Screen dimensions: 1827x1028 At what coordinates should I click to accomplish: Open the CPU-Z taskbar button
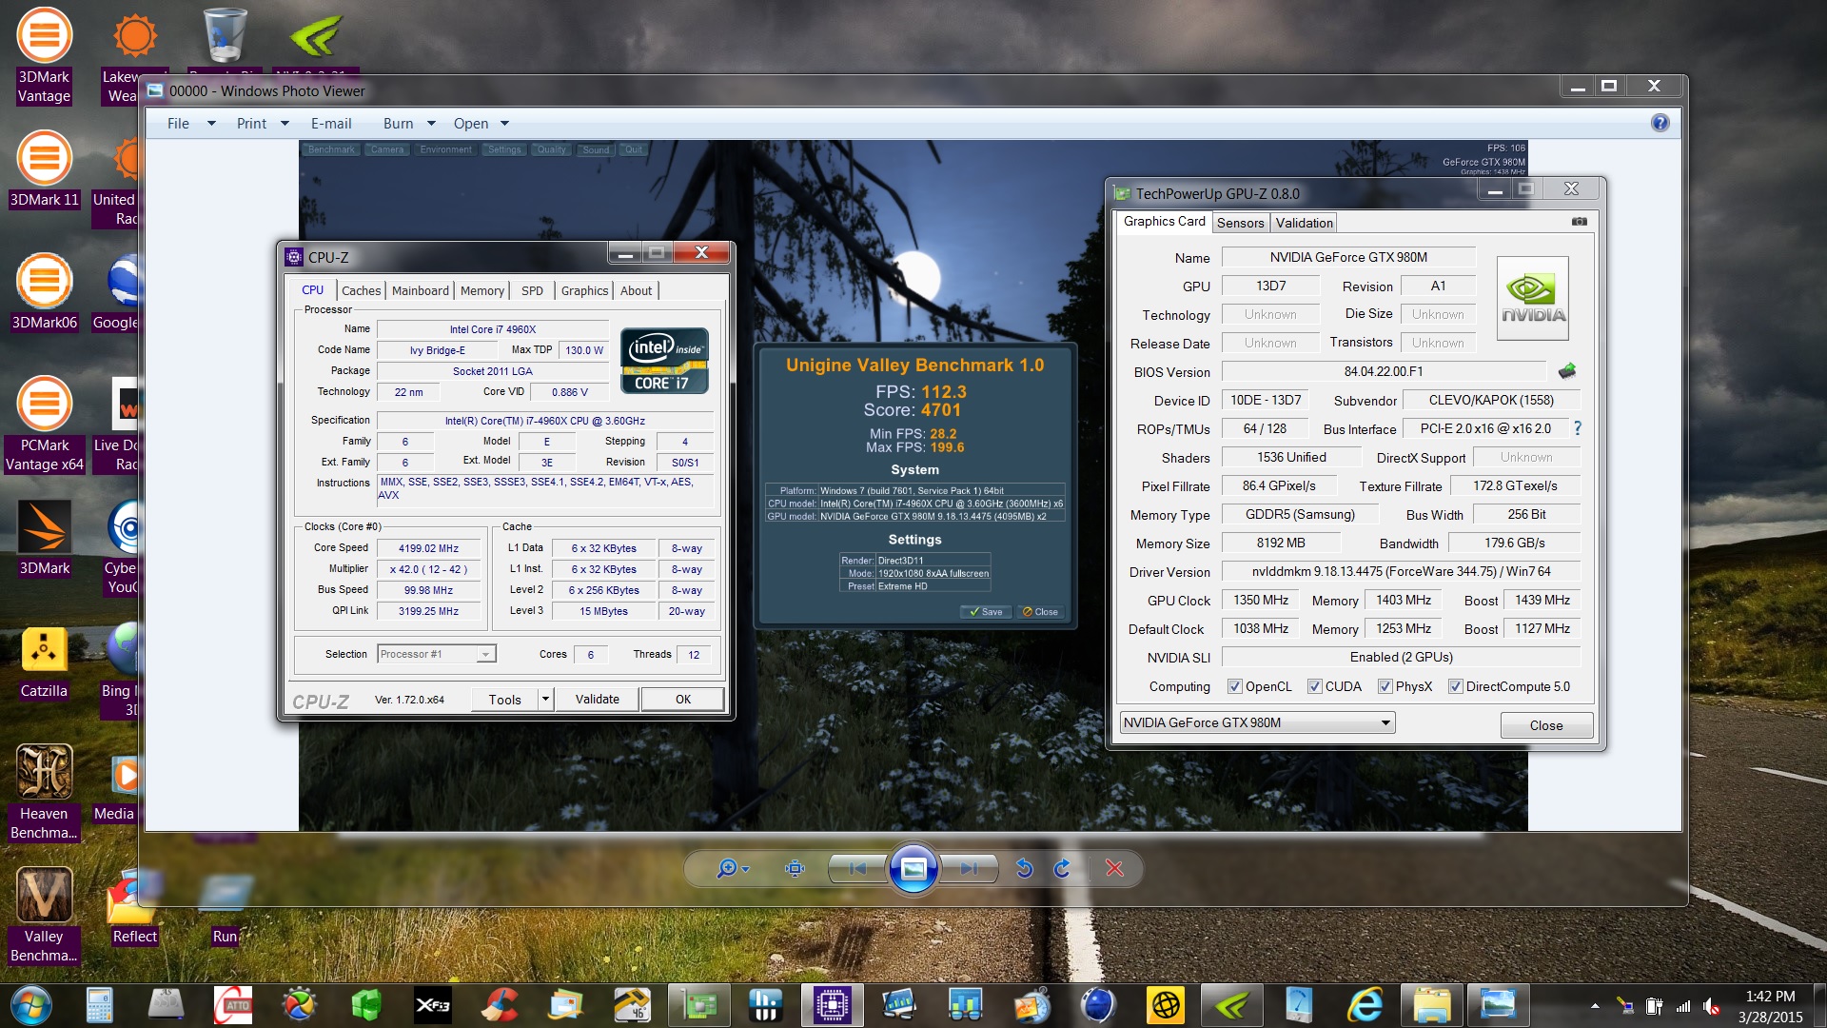click(832, 1005)
